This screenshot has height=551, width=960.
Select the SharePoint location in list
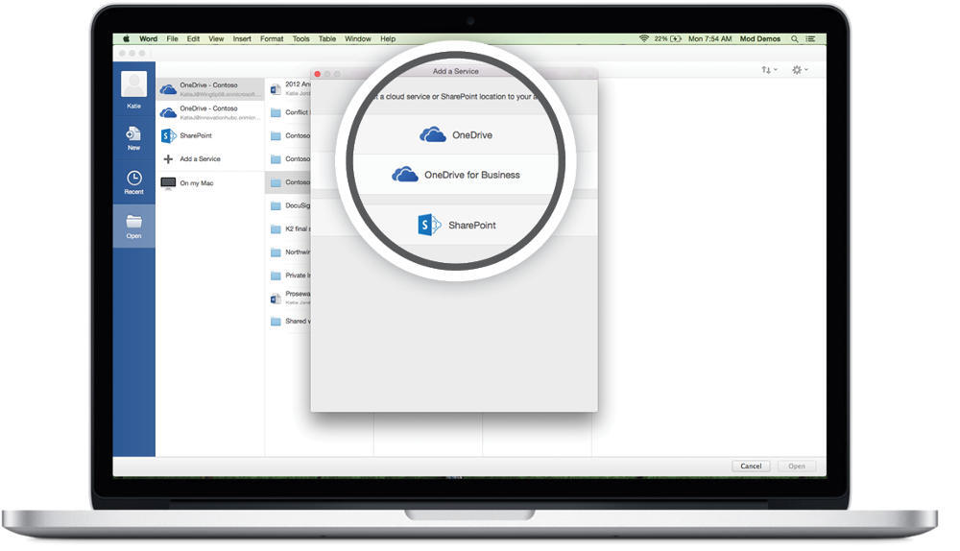(x=210, y=136)
